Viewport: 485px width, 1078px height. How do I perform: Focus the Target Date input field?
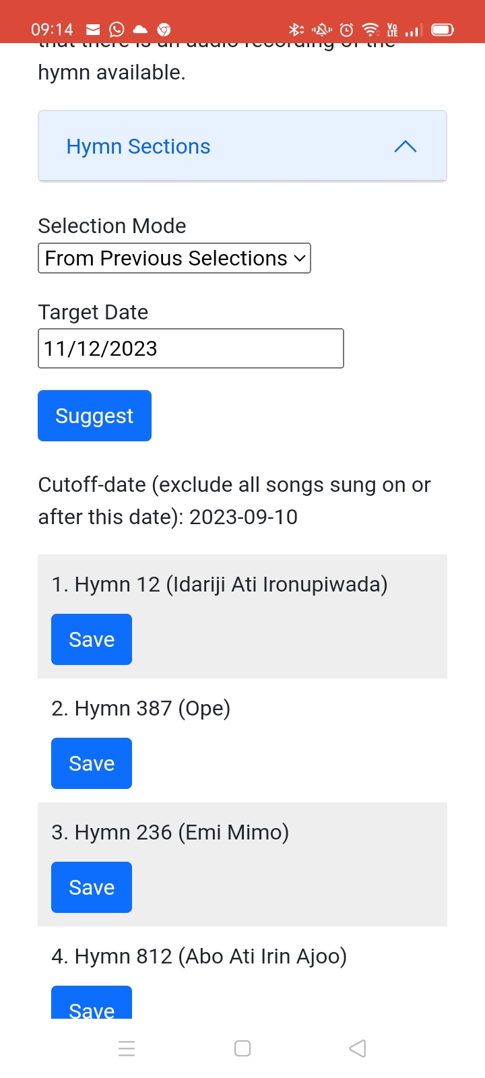191,348
